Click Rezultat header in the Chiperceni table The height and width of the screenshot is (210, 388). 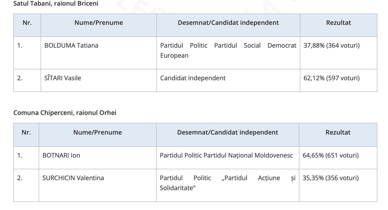tap(338, 132)
